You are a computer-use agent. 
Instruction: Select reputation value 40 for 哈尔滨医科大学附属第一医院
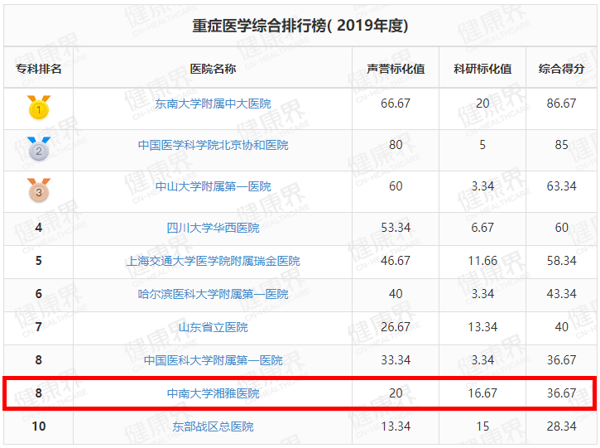[396, 294]
